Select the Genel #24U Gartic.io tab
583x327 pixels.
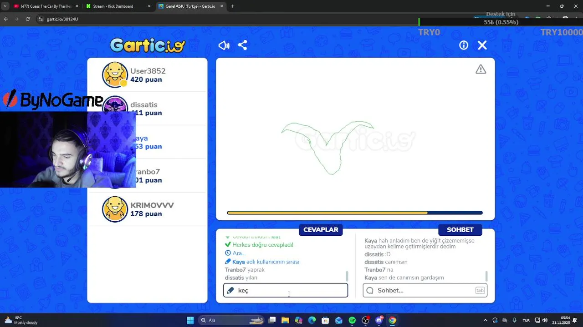point(190,6)
